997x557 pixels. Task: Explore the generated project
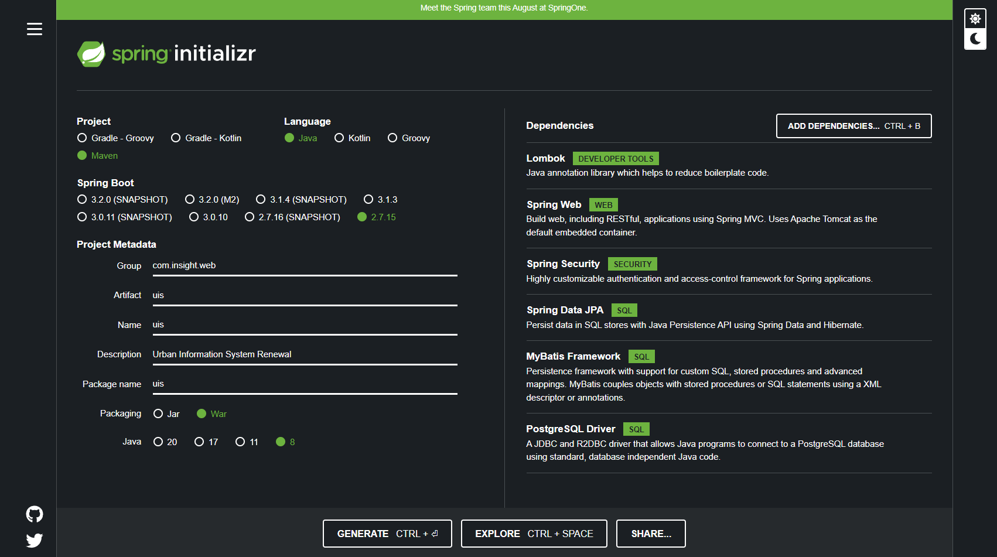[534, 534]
